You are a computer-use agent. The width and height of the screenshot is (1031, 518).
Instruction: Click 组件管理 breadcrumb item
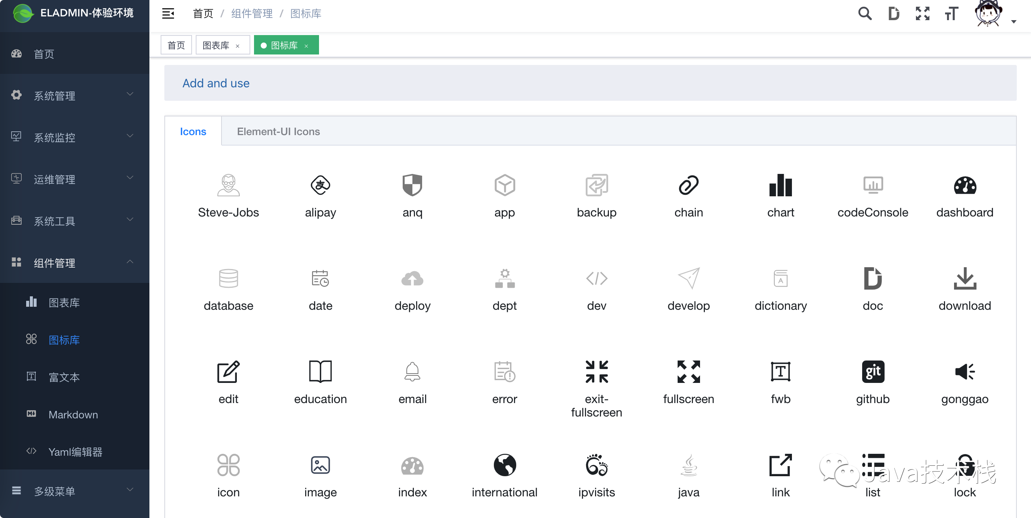(252, 13)
